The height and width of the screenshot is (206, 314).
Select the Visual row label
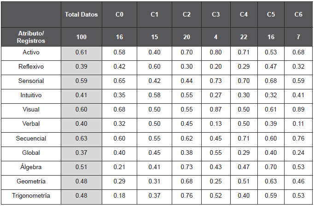tap(31, 110)
